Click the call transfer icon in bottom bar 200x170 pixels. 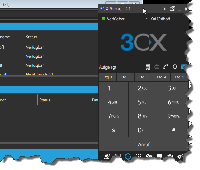[x=117, y=156]
